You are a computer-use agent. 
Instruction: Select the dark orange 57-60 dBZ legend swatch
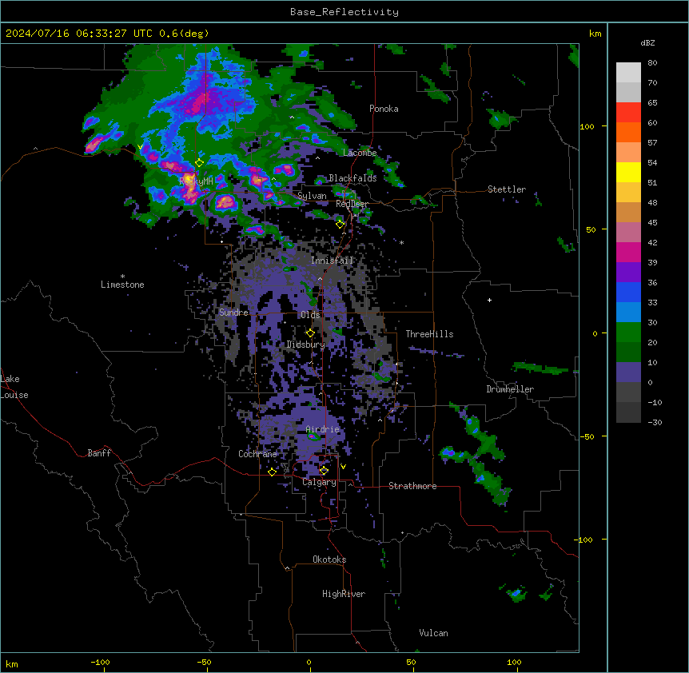[x=628, y=132]
